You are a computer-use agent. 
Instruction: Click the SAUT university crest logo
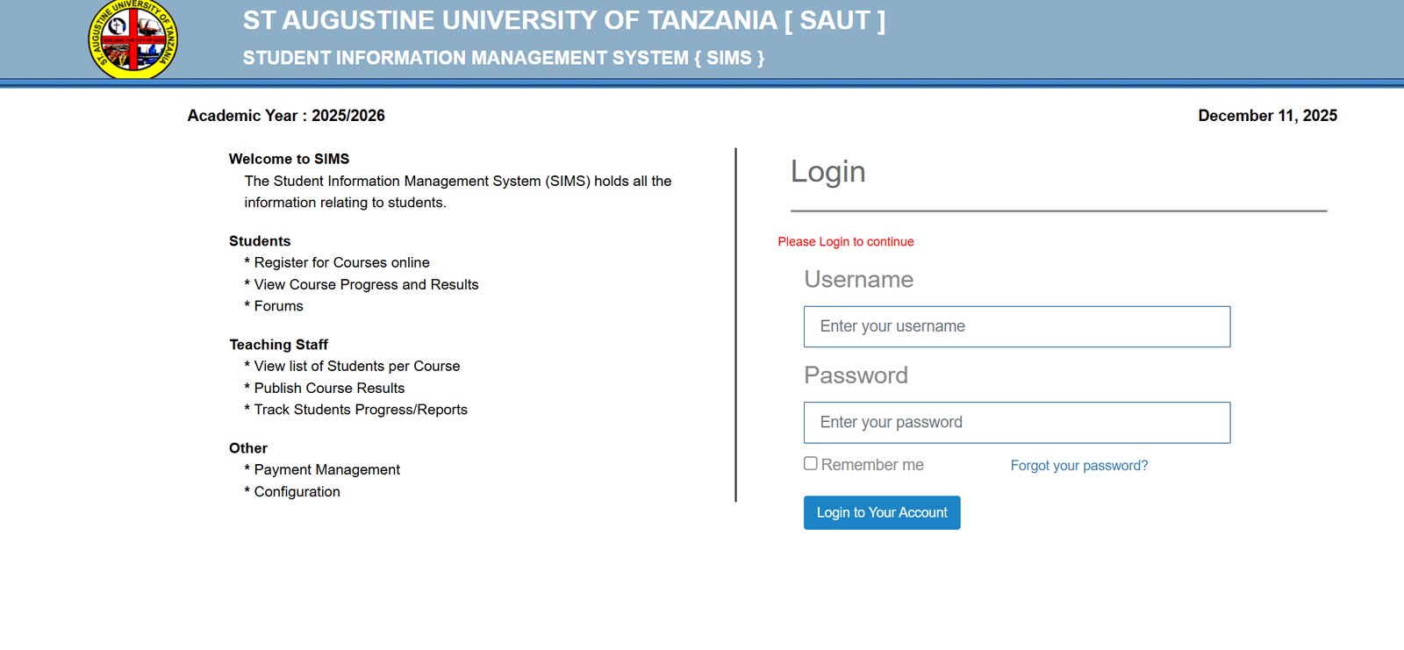(133, 39)
